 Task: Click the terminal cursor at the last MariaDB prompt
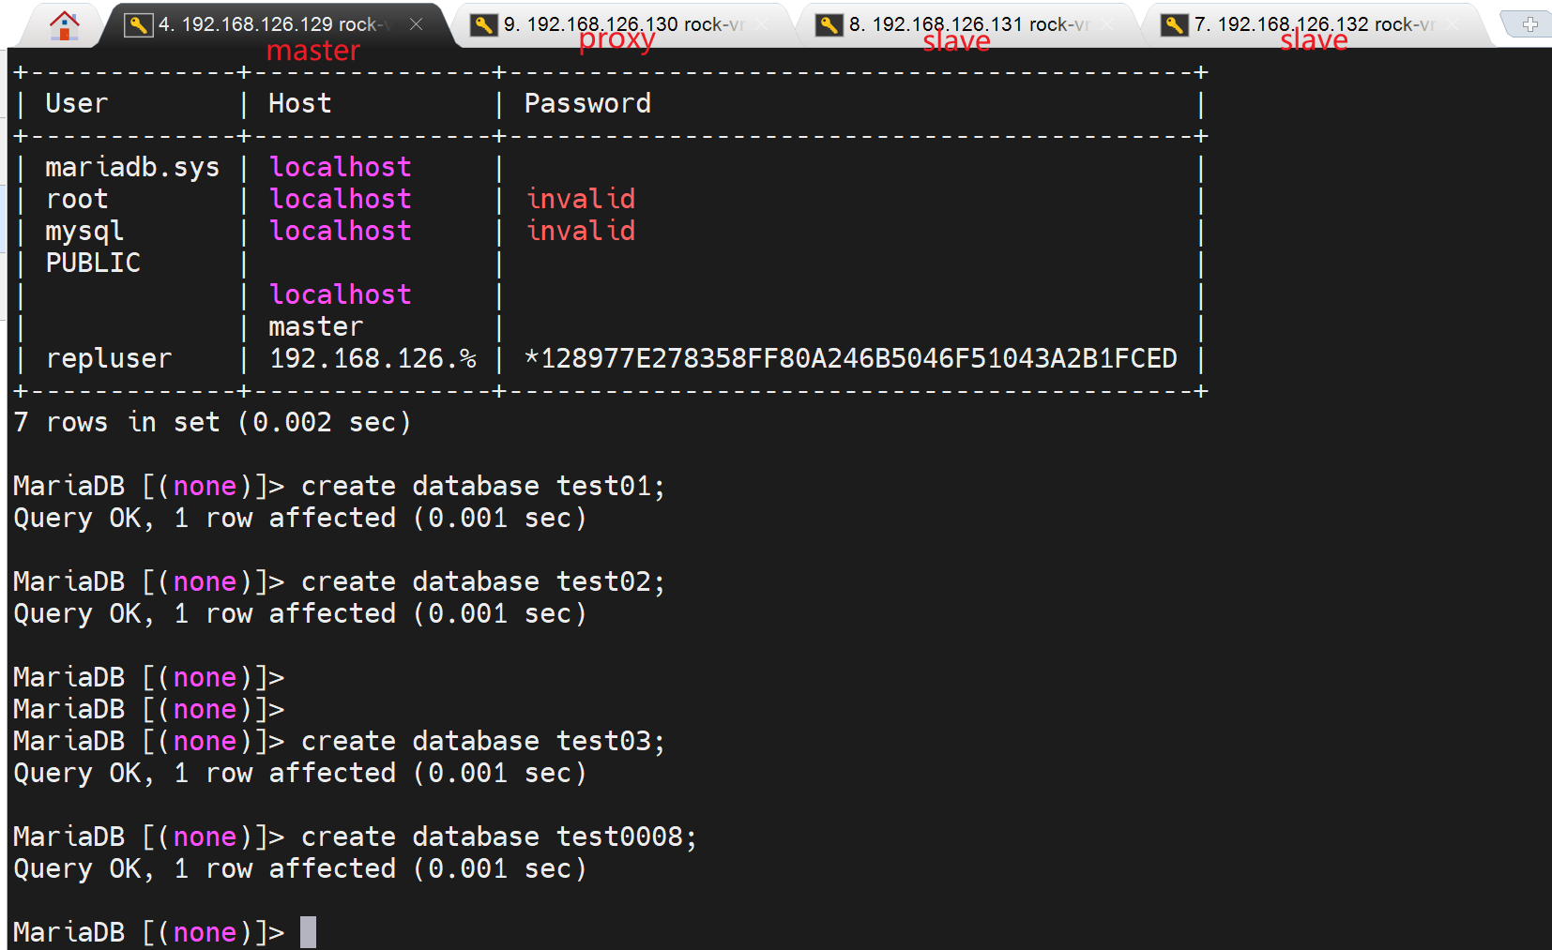[308, 932]
